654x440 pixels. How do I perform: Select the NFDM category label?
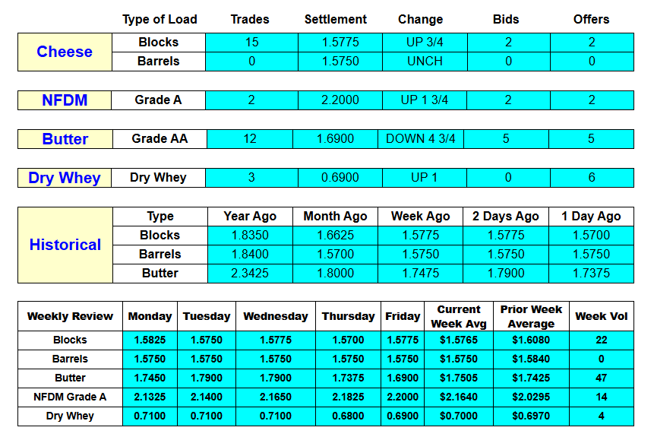coord(65,100)
